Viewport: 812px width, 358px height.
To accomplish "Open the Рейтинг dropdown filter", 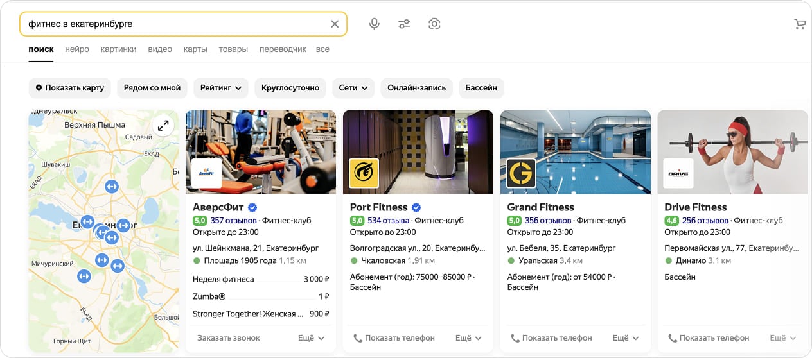I will [220, 88].
